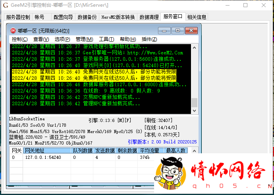Click the red DX icon of 嘟嘟一区 window
The width and height of the screenshot is (274, 195).
click(x=13, y=31)
